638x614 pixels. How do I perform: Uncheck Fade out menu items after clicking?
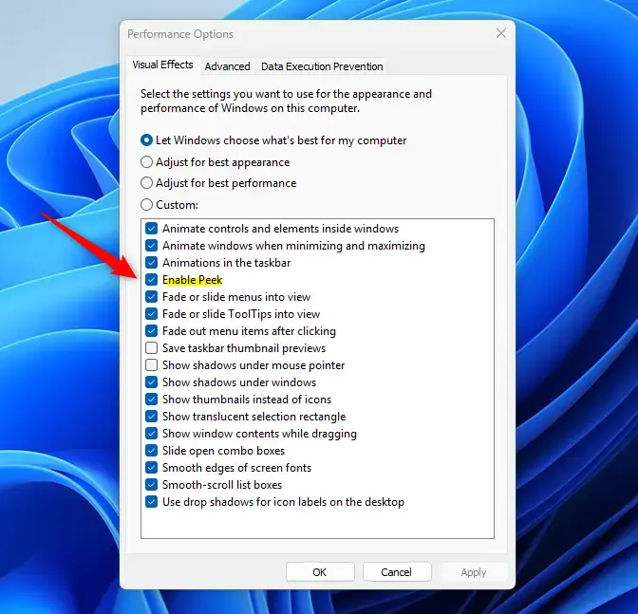(151, 331)
